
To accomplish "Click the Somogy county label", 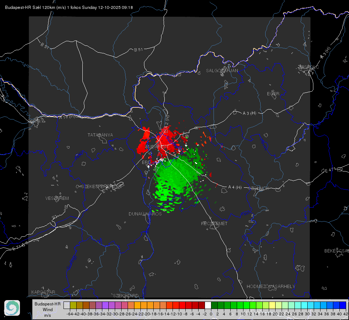I will click(71, 263).
